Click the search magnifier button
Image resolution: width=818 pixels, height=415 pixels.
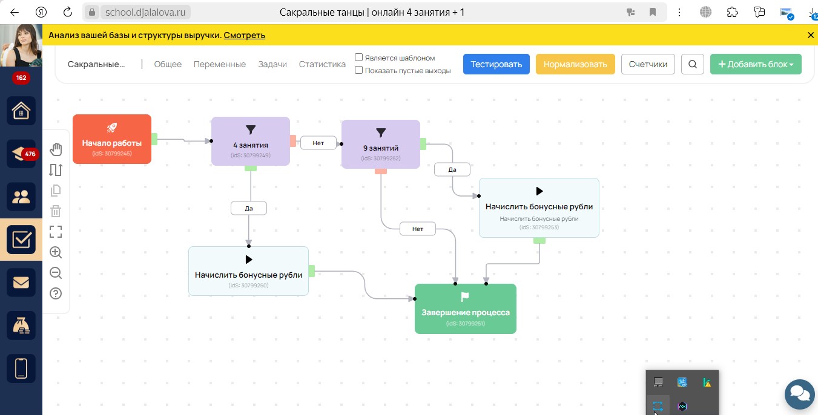click(693, 64)
